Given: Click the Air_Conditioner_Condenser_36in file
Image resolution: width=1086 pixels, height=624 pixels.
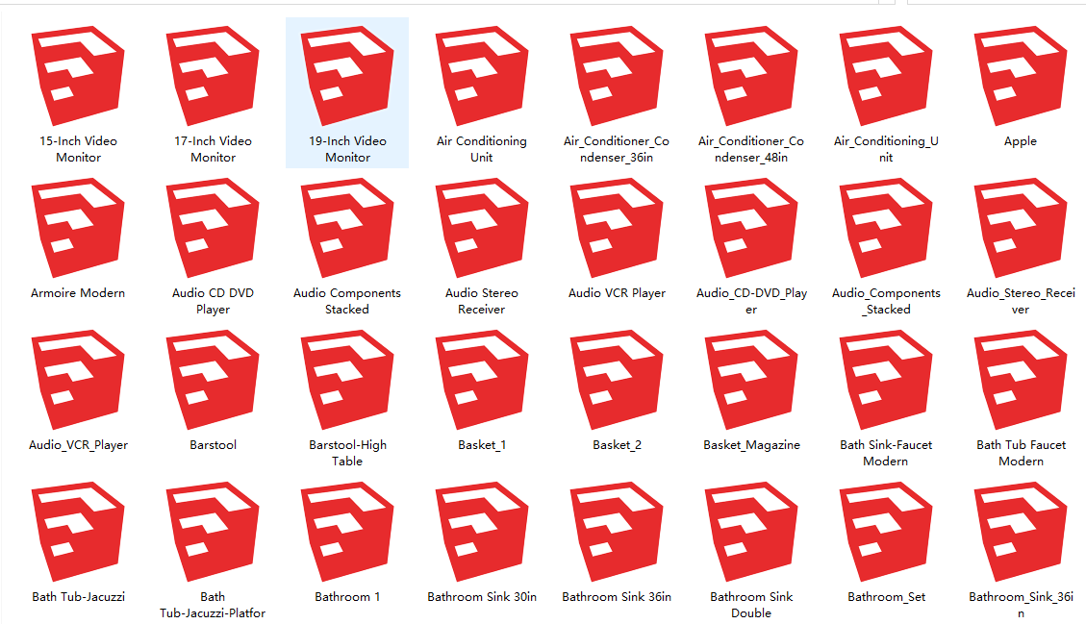Looking at the screenshot, I should coord(617,75).
